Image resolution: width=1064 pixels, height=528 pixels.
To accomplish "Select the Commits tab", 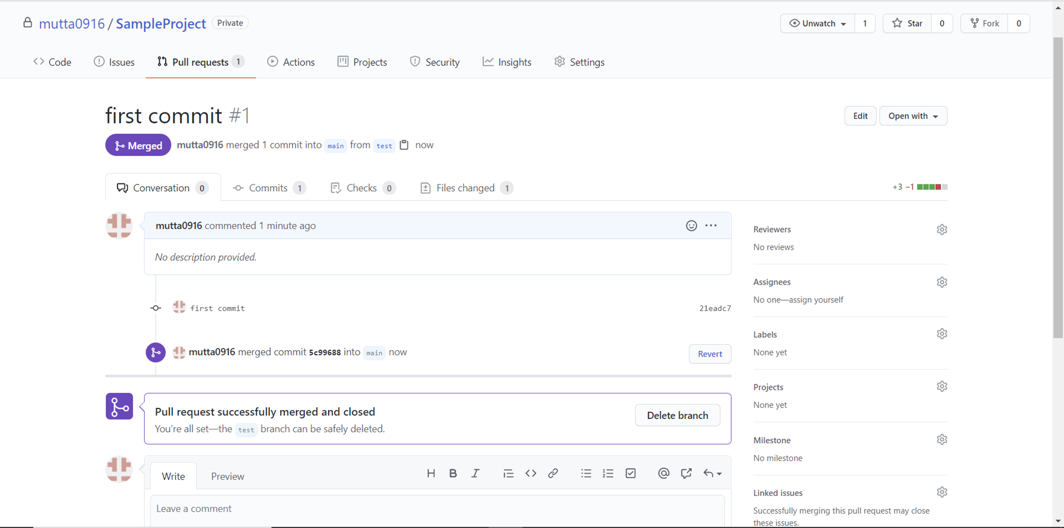I will 269,188.
